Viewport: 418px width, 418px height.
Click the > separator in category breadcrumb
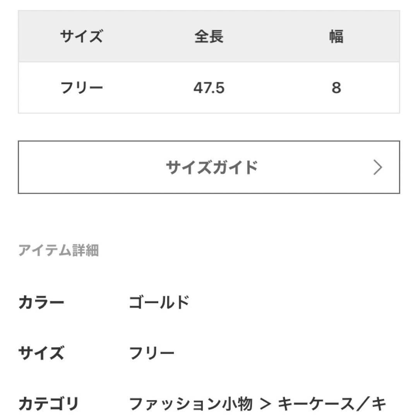click(266, 404)
